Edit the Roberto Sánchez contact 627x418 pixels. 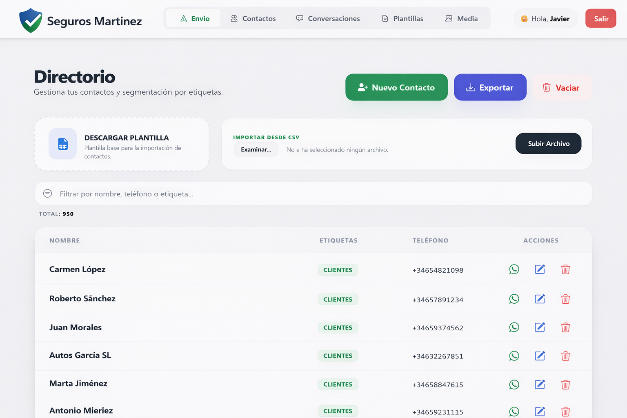540,299
